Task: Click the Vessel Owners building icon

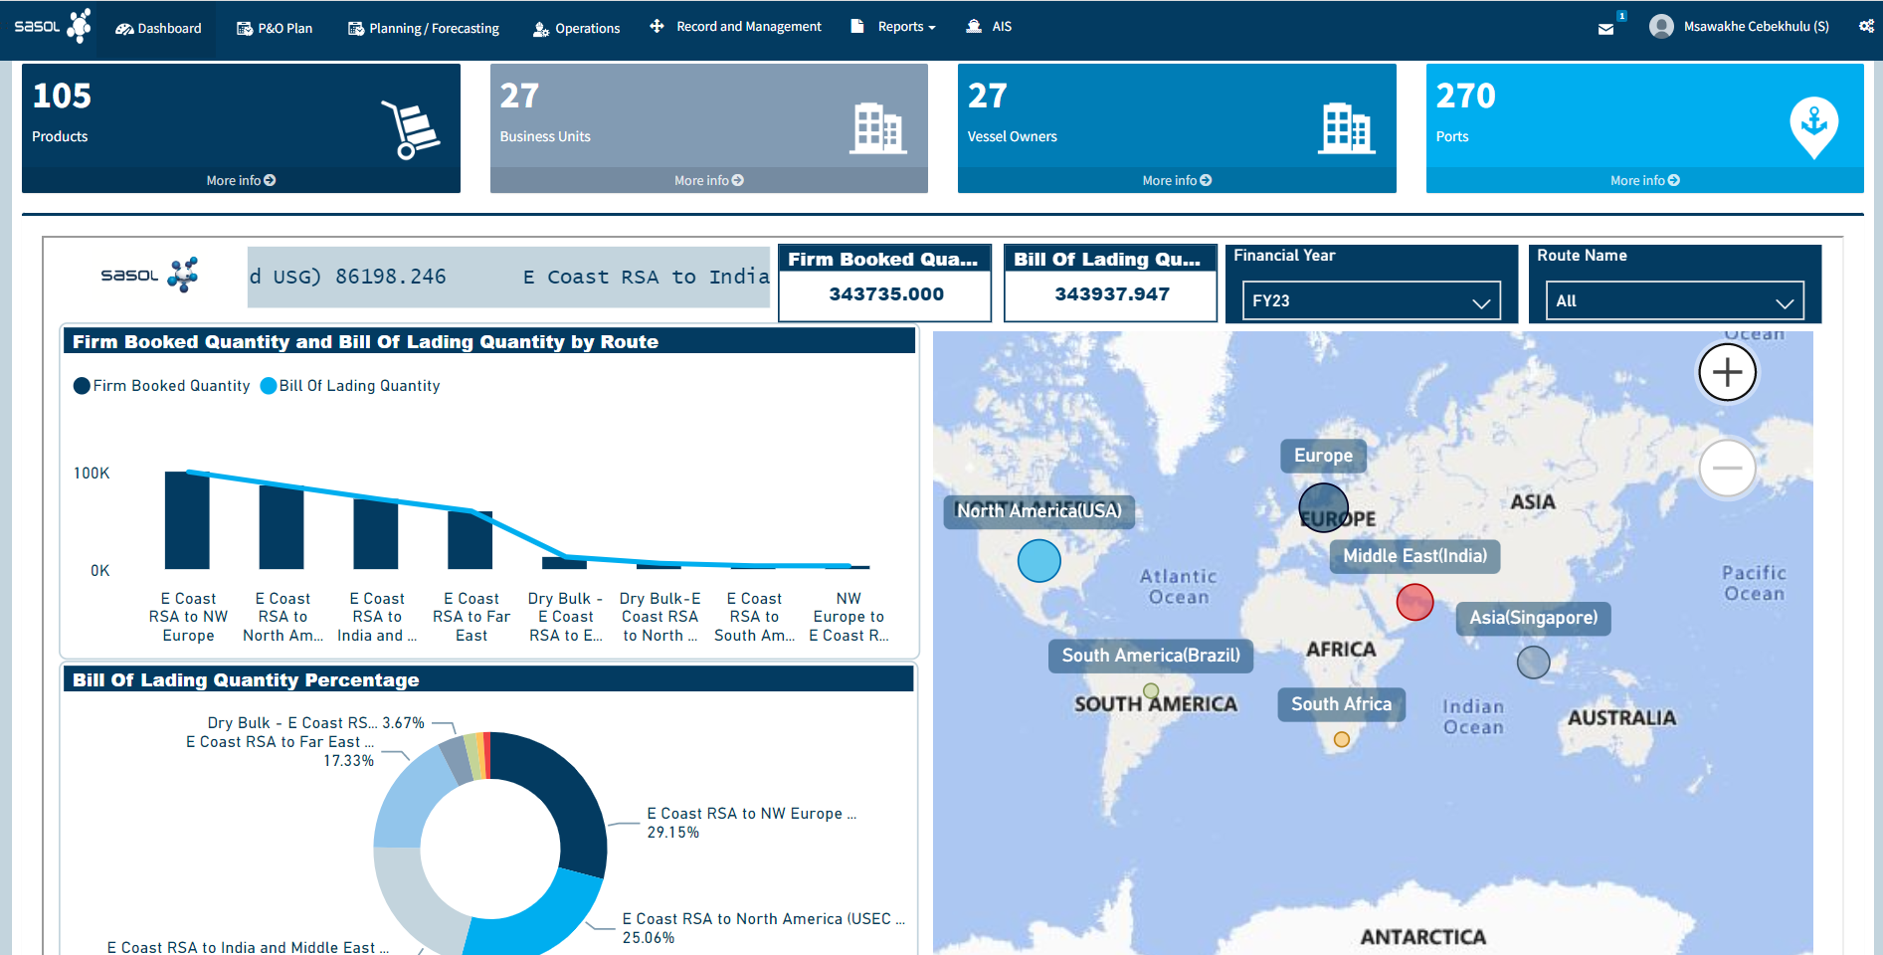Action: (1347, 128)
